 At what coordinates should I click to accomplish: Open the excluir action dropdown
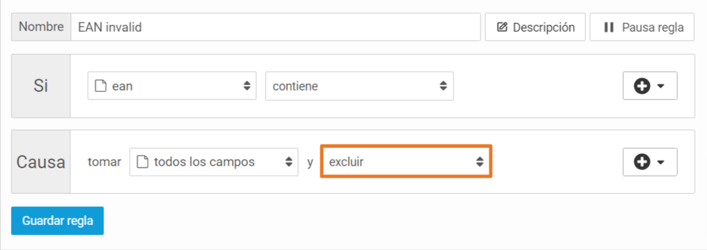[x=406, y=161]
